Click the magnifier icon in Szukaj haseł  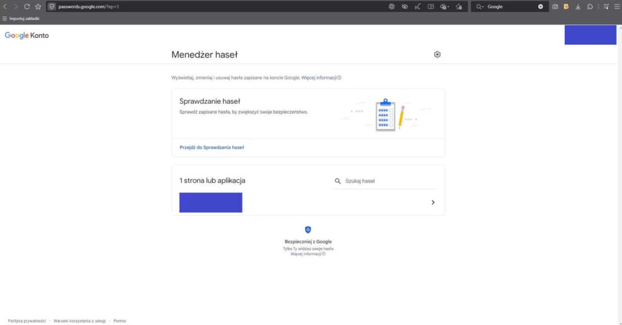point(338,181)
